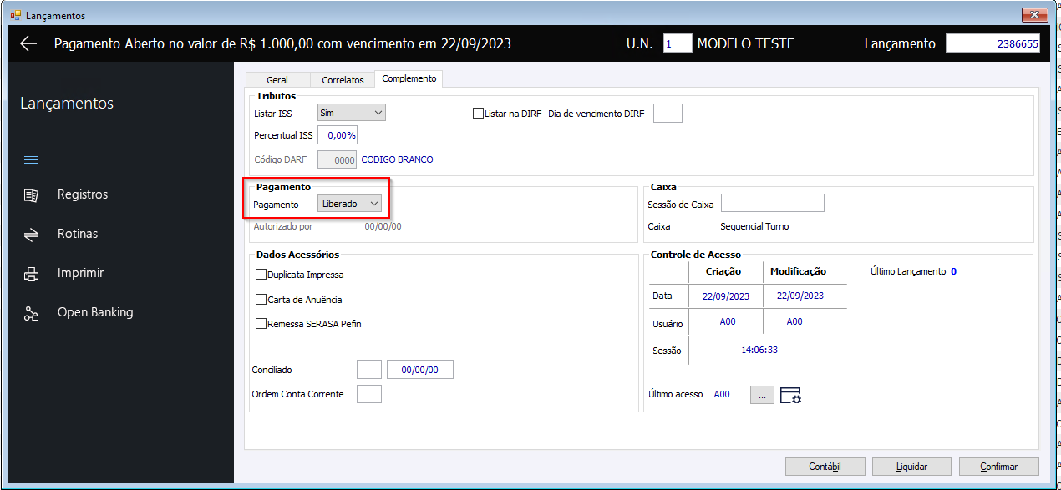Open Open Banking in the sidebar
Image resolution: width=1061 pixels, height=490 pixels.
(95, 312)
